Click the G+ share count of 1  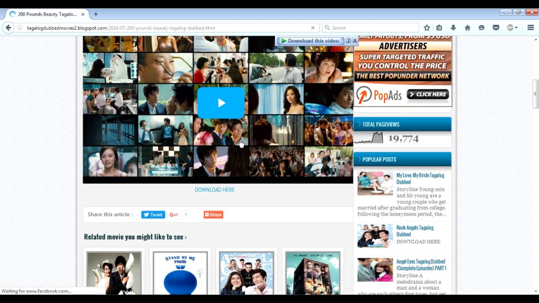(x=186, y=215)
